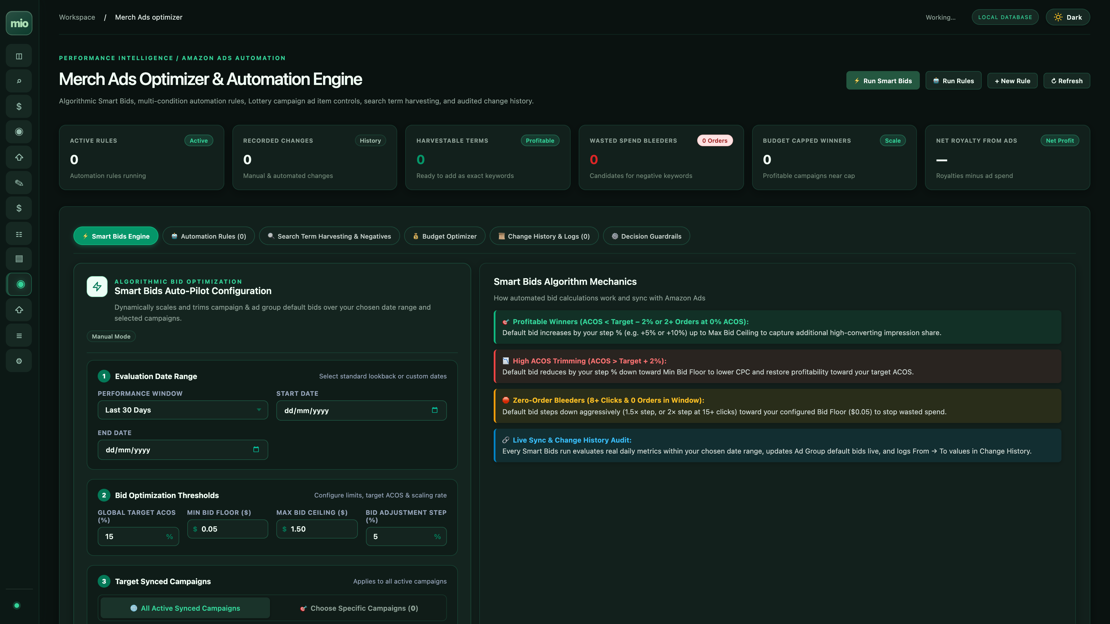This screenshot has height=624, width=1110.
Task: Click the mio logo in the sidebar
Action: point(19,23)
